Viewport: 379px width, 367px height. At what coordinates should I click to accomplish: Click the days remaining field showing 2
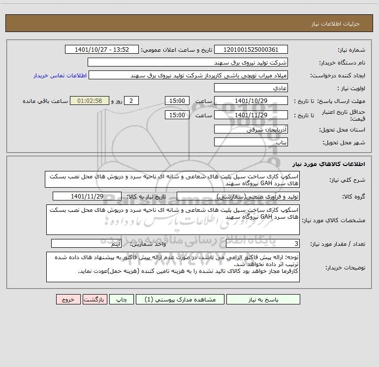tap(131, 100)
